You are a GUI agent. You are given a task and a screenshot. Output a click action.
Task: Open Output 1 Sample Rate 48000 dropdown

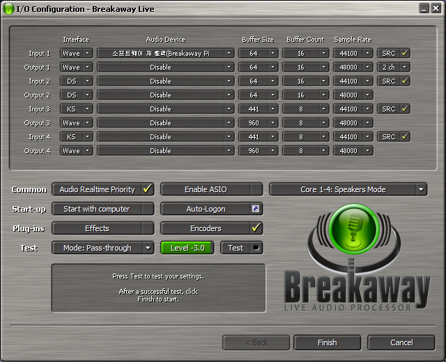click(x=353, y=67)
